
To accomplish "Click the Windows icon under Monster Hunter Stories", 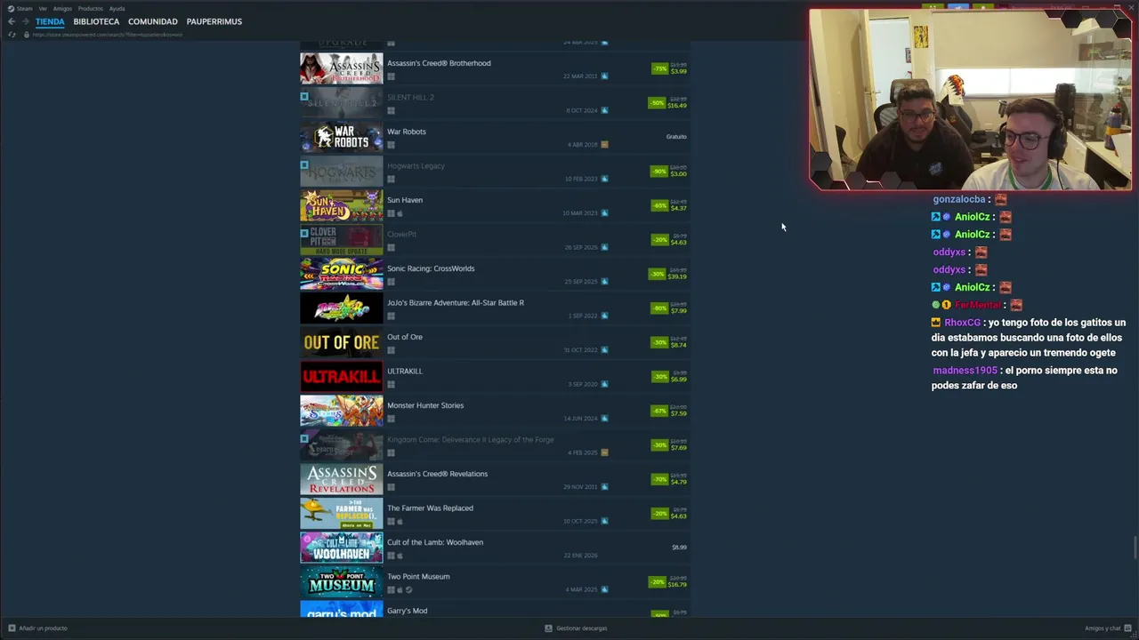I will pos(391,419).
